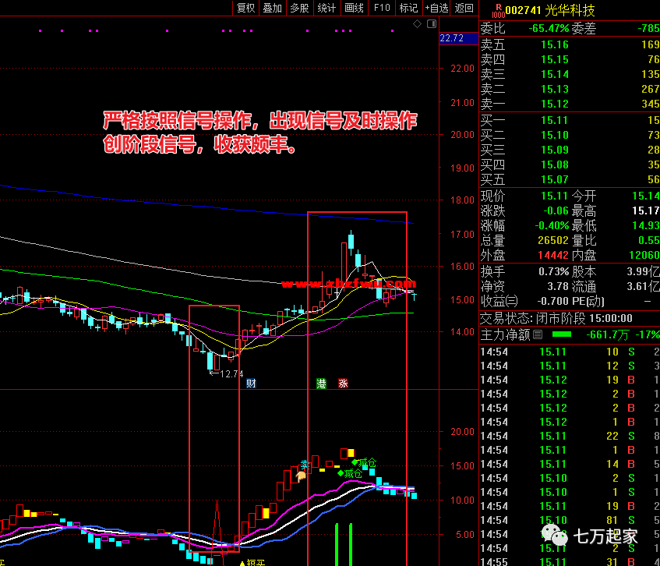
Task: Switch to 多股 multi-stock view
Action: click(299, 8)
